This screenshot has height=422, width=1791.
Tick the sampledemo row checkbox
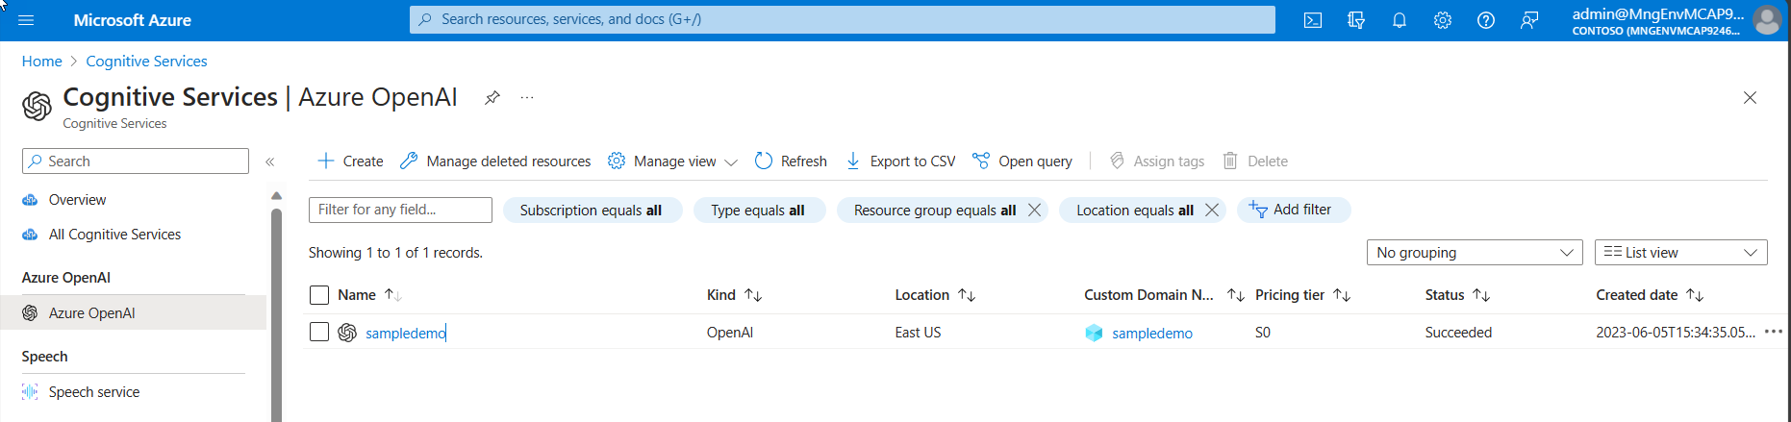319,332
